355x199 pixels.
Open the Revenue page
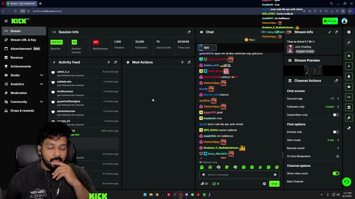click(x=24, y=57)
